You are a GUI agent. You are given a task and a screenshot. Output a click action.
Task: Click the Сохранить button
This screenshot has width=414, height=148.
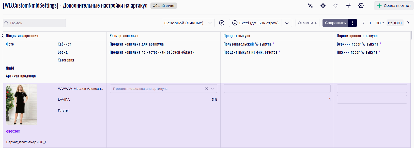click(335, 23)
